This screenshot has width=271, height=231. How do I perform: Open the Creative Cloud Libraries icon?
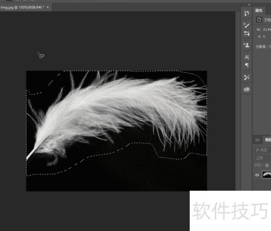247,89
